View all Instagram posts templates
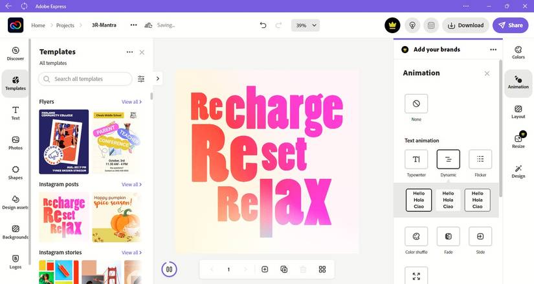This screenshot has height=284, width=534. coord(131,184)
